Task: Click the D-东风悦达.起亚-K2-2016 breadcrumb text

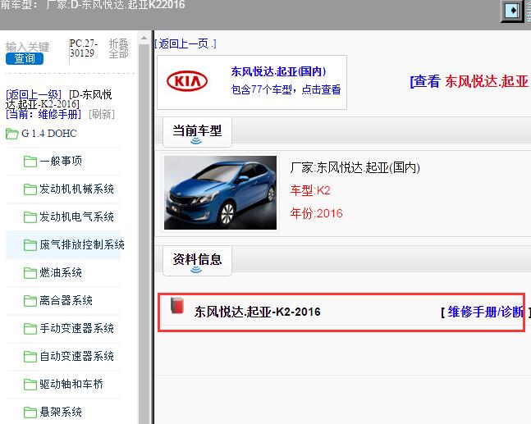Action: pyautogui.click(x=58, y=98)
